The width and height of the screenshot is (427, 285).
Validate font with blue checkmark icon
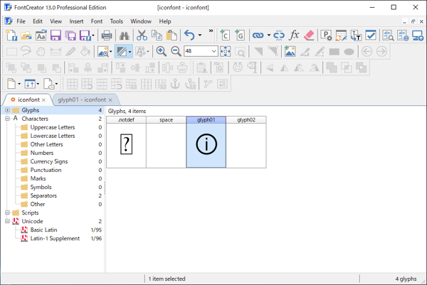tap(371, 36)
